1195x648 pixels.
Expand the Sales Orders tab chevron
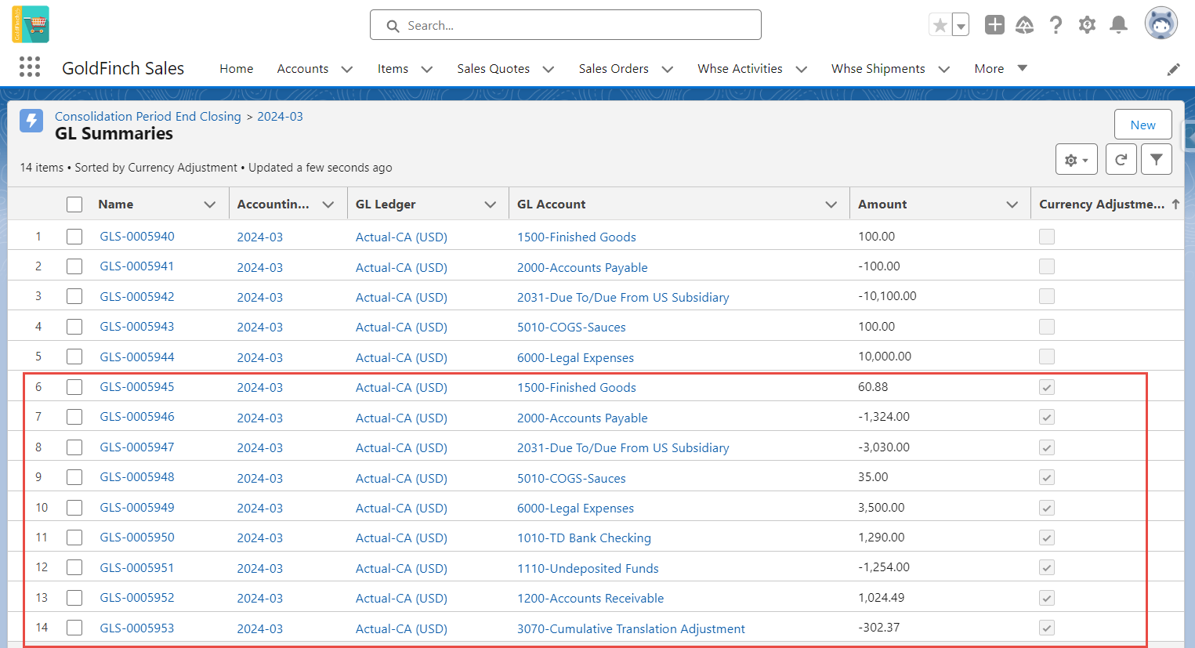[x=668, y=69]
